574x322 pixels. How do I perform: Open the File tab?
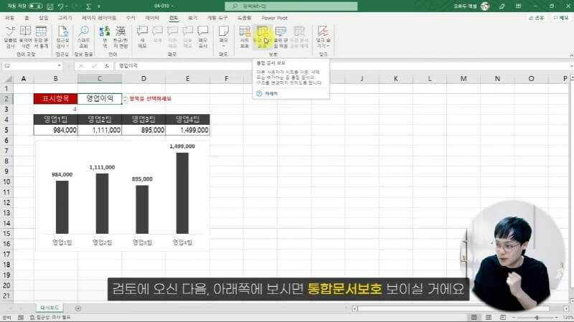point(10,18)
